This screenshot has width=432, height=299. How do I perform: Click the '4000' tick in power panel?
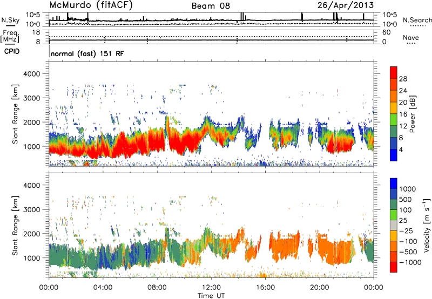coord(31,74)
